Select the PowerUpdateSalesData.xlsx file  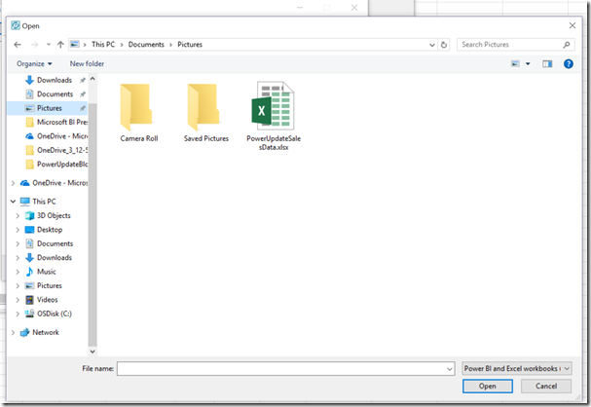pyautogui.click(x=274, y=116)
